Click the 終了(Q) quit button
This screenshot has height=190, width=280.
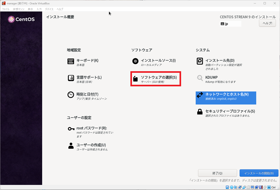(x=217, y=173)
